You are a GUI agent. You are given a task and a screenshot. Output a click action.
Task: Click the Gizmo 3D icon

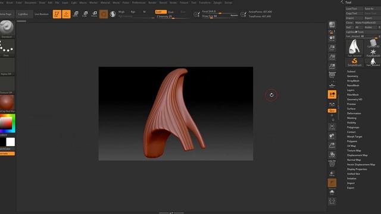(104, 14)
